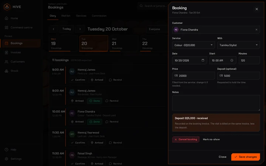This screenshot has width=266, height=166.
Task: Mark Hemraj James Pedicure as Arrived
Action: [97, 80]
